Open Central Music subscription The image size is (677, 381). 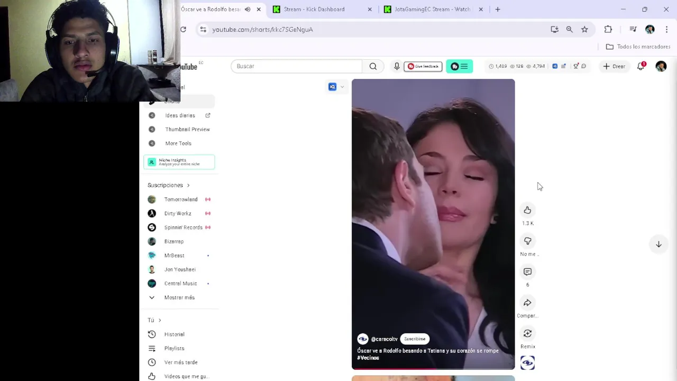(180, 284)
